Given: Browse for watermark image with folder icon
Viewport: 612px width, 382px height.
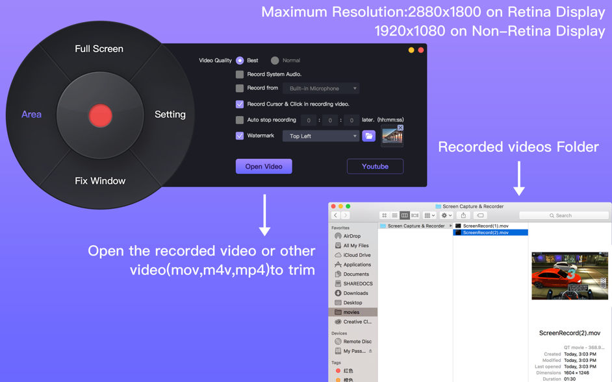Looking at the screenshot, I should click(x=369, y=136).
